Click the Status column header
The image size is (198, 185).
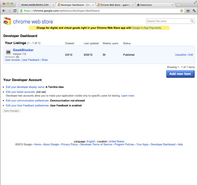point(127,44)
